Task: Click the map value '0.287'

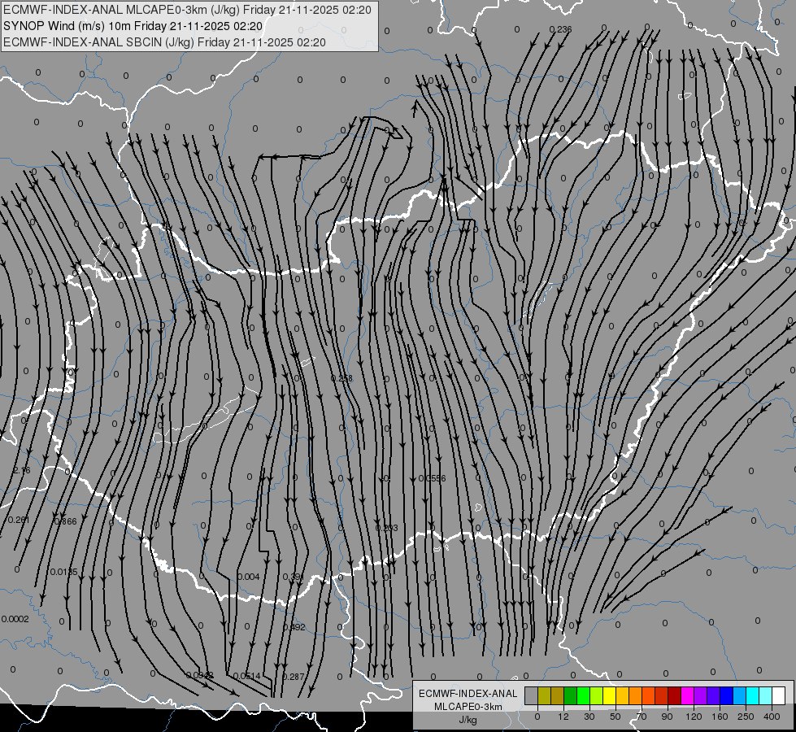Action: pyautogui.click(x=294, y=677)
